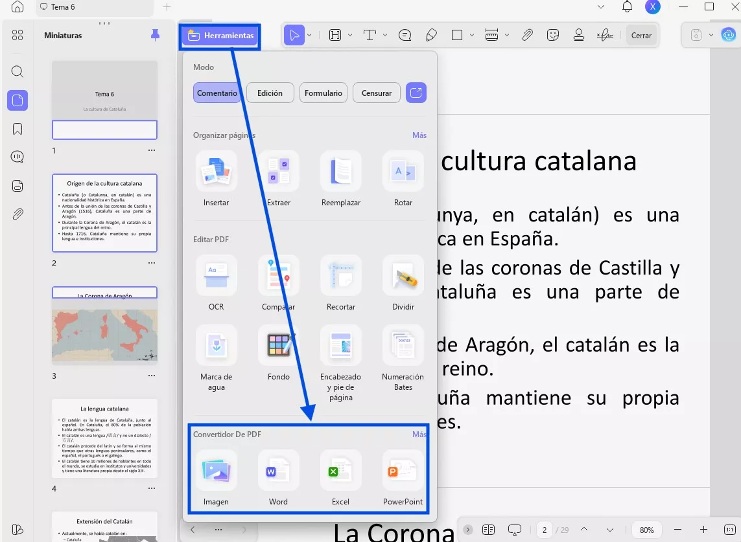This screenshot has height=542, width=741.
Task: Open the Marca de agua tool
Action: coord(216,346)
